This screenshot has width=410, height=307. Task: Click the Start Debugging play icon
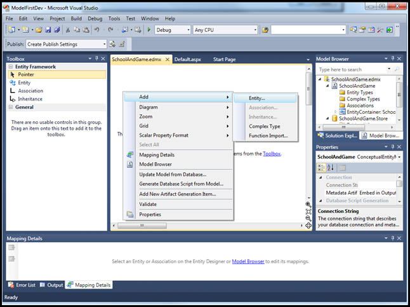pos(149,30)
